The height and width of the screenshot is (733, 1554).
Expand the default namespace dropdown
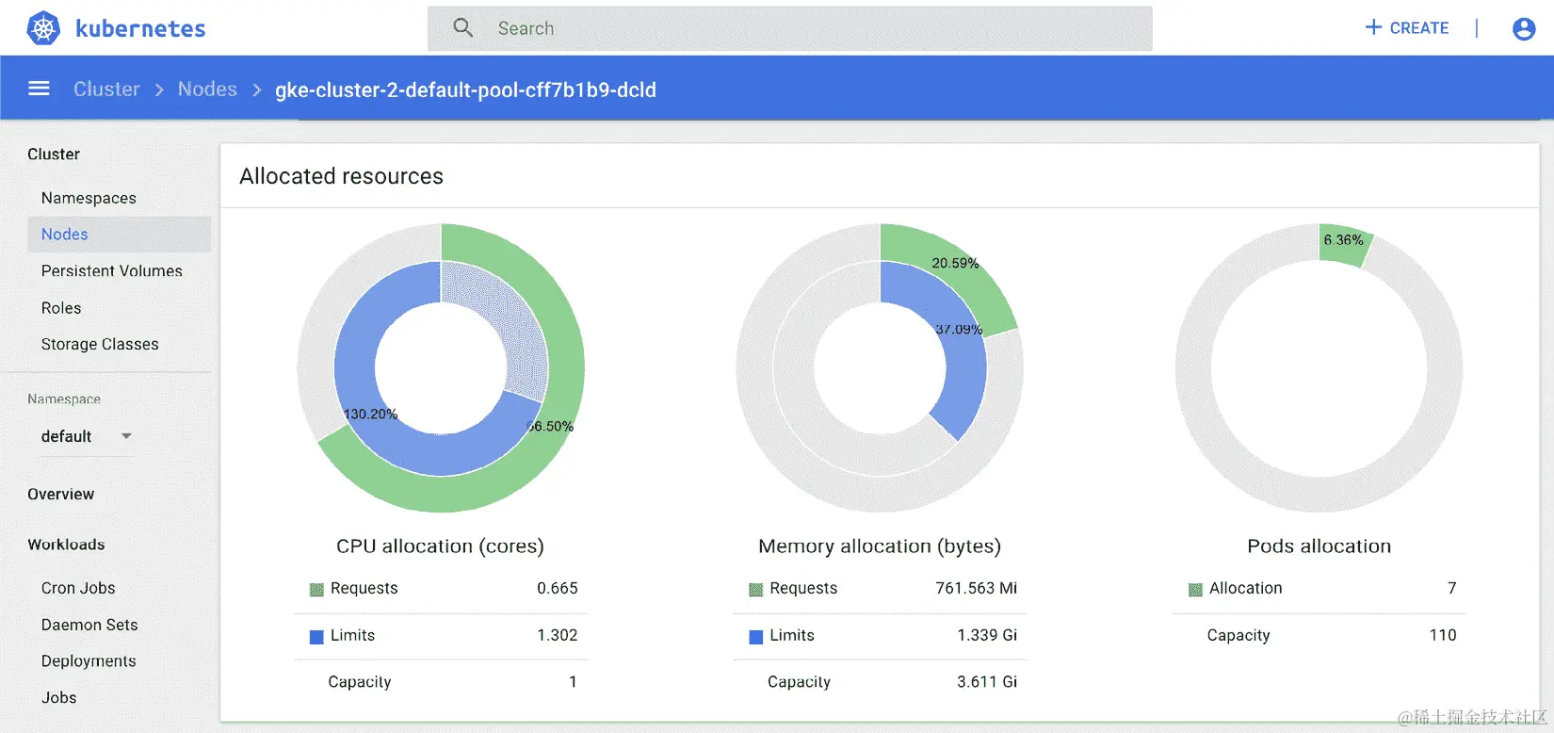pyautogui.click(x=85, y=436)
